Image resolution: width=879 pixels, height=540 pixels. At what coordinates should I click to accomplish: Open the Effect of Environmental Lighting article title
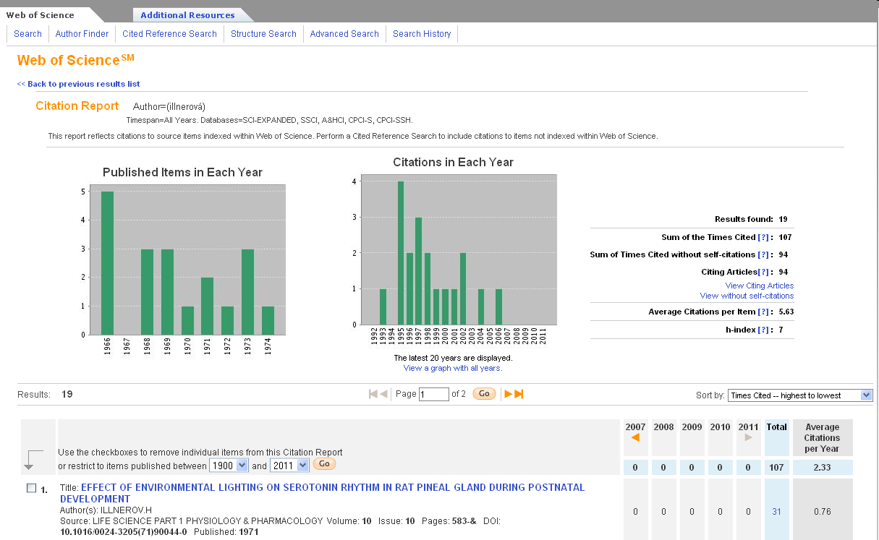[x=322, y=493]
